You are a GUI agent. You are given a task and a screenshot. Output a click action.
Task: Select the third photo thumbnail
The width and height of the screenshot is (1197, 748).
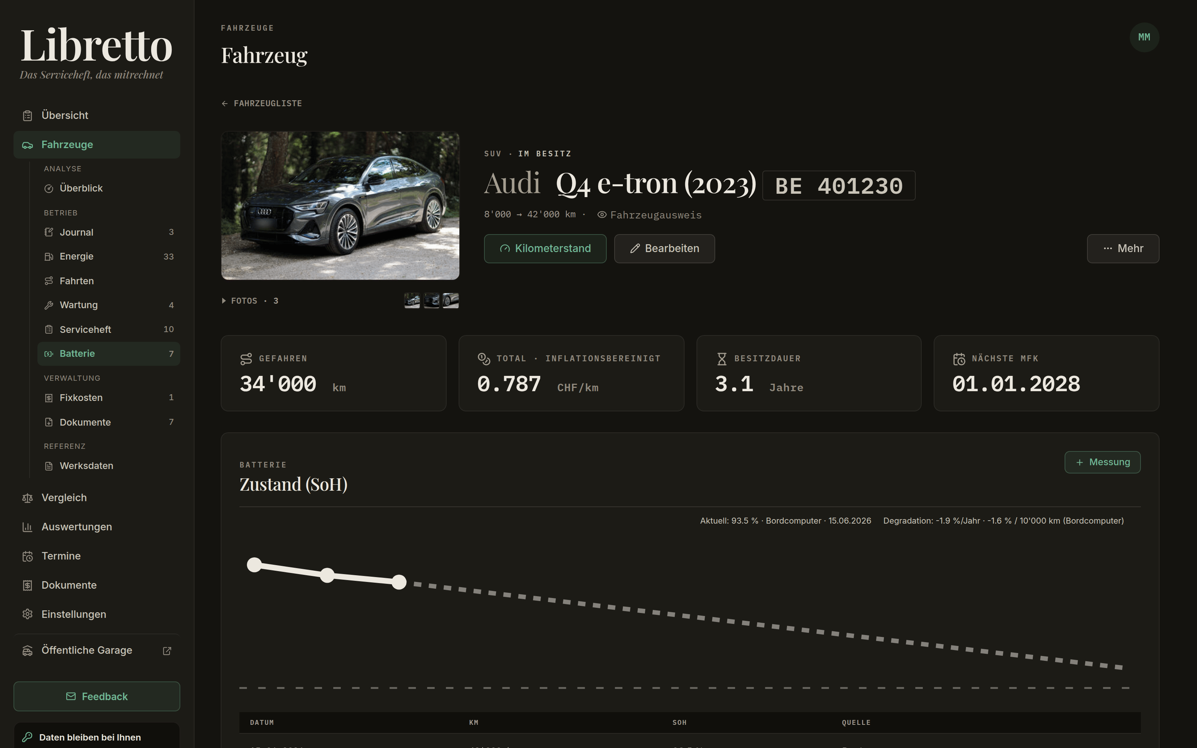coord(451,300)
